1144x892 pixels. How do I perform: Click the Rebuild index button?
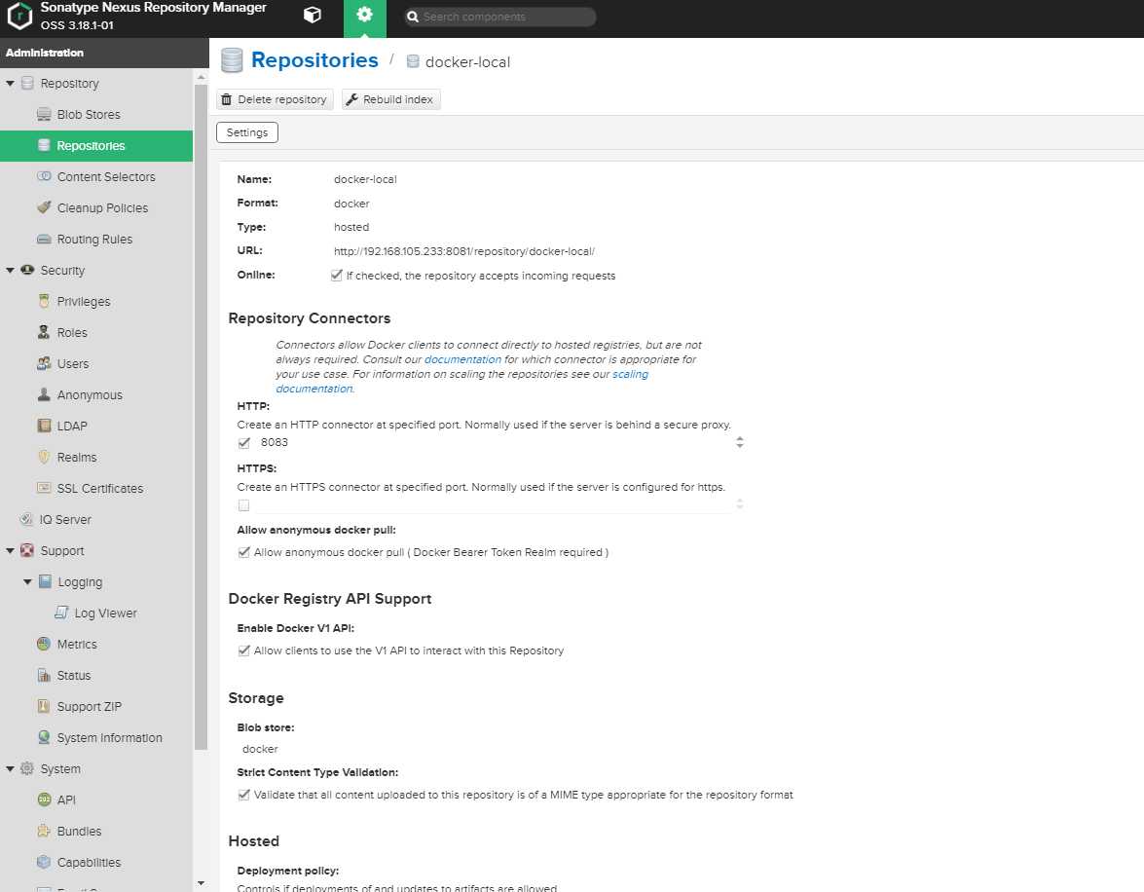click(x=391, y=99)
